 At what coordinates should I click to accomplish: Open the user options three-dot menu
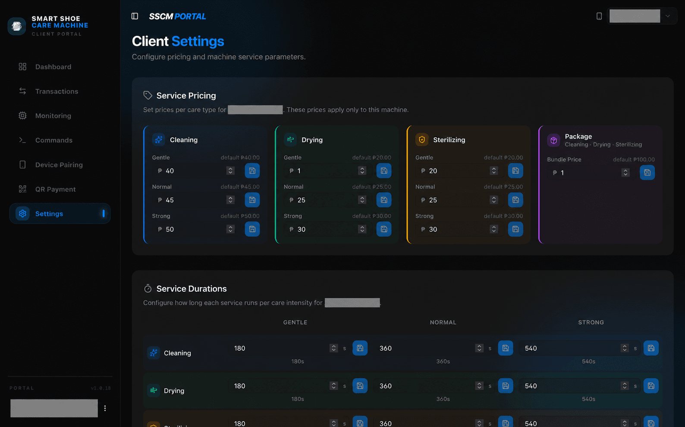tap(105, 408)
